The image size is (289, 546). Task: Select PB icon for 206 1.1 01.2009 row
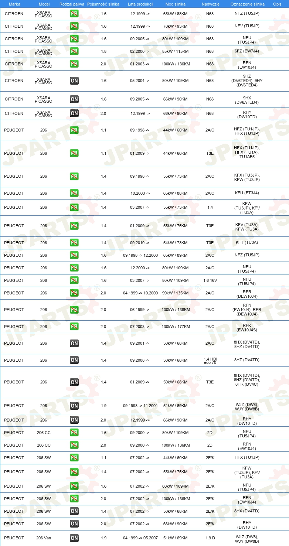click(x=74, y=153)
